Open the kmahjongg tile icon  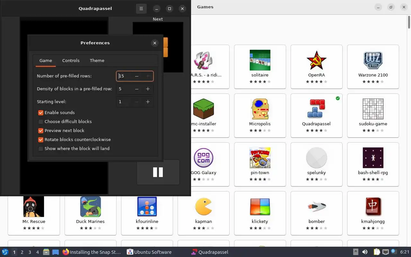(x=373, y=207)
